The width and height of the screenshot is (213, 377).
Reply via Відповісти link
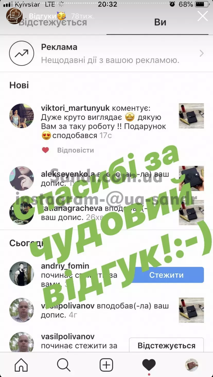pyautogui.click(x=75, y=150)
